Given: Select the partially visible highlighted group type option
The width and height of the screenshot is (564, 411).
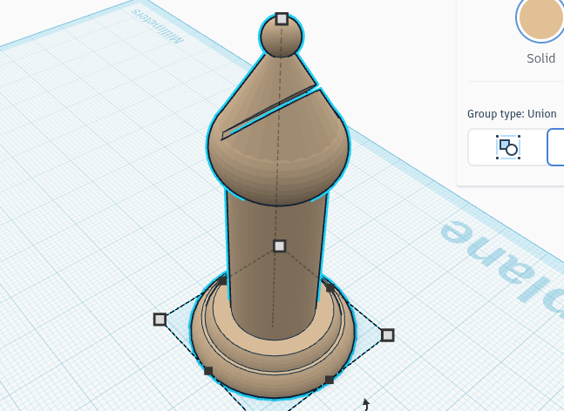Looking at the screenshot, I should (x=556, y=147).
